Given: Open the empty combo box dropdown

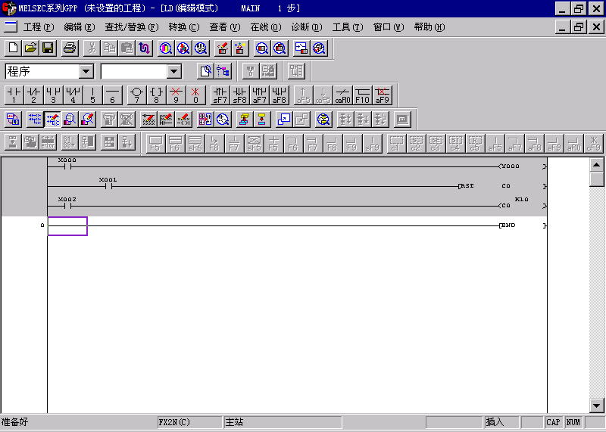Looking at the screenshot, I should 174,71.
